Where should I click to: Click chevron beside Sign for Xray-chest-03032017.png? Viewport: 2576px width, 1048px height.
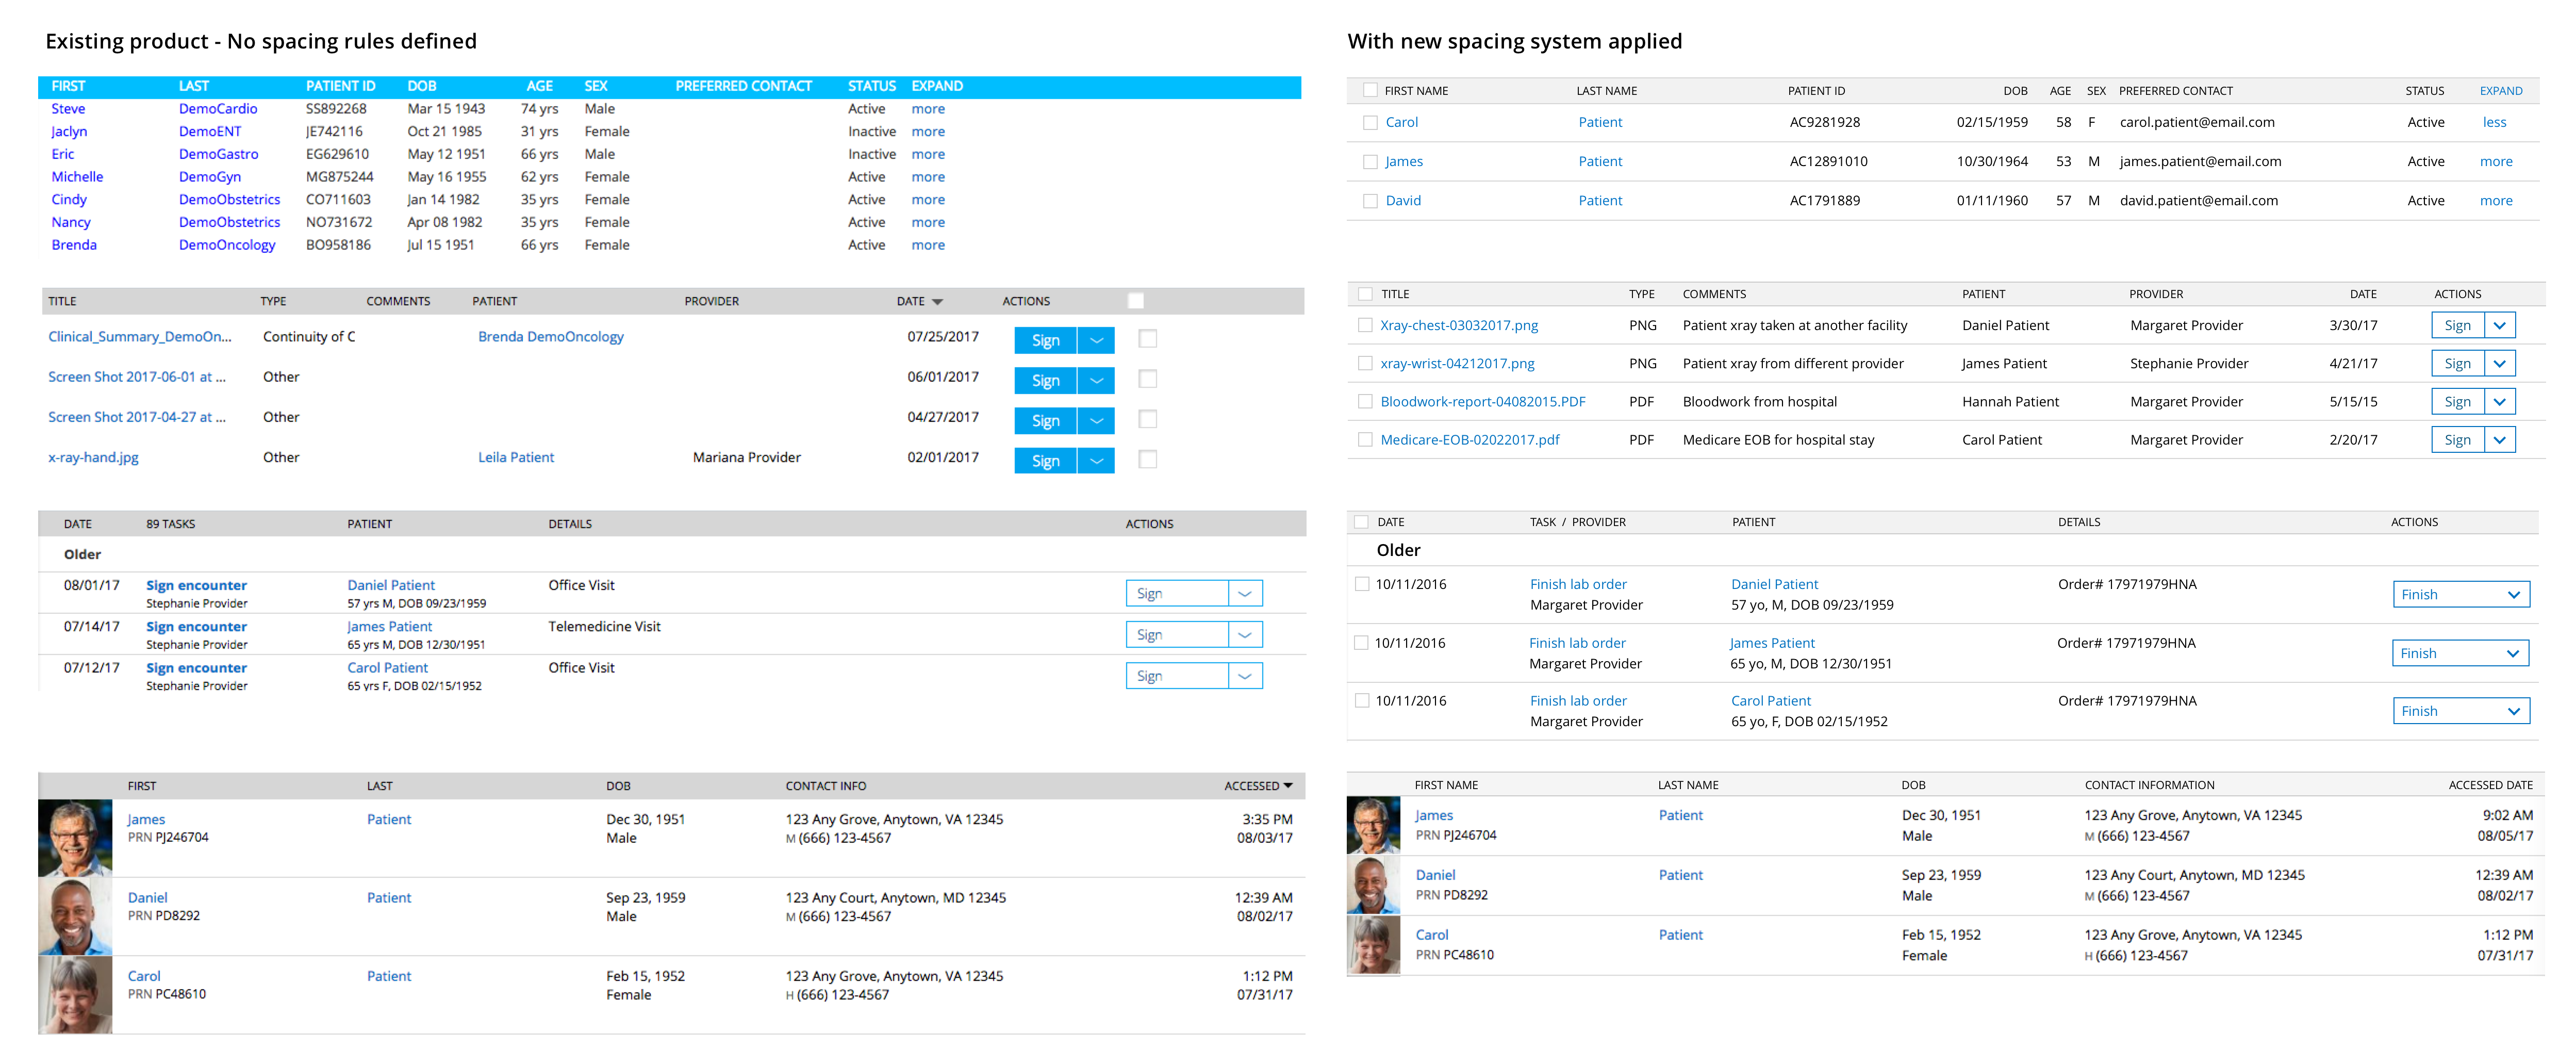click(x=2500, y=325)
